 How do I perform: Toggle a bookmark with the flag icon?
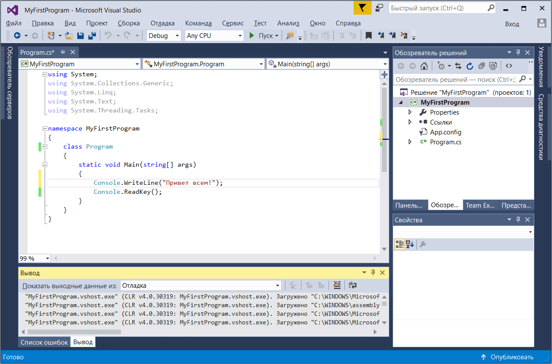pyautogui.click(x=369, y=36)
